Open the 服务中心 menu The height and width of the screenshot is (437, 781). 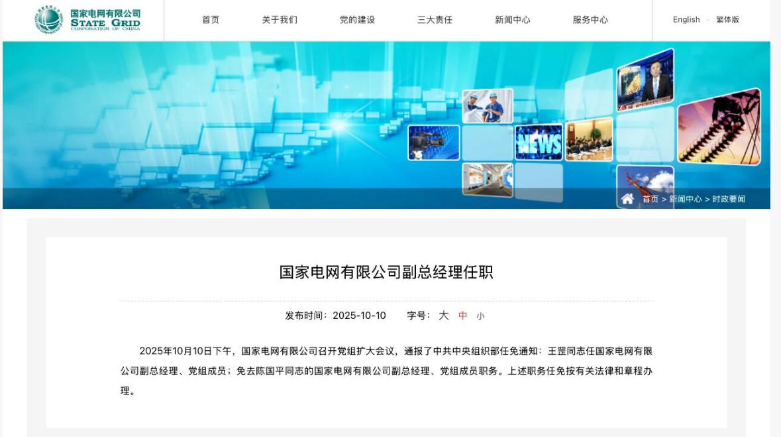[590, 20]
